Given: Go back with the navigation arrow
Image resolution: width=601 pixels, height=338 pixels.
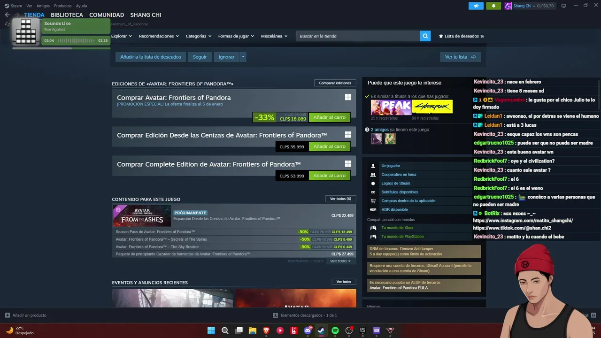Looking at the screenshot, I should (x=7, y=15).
